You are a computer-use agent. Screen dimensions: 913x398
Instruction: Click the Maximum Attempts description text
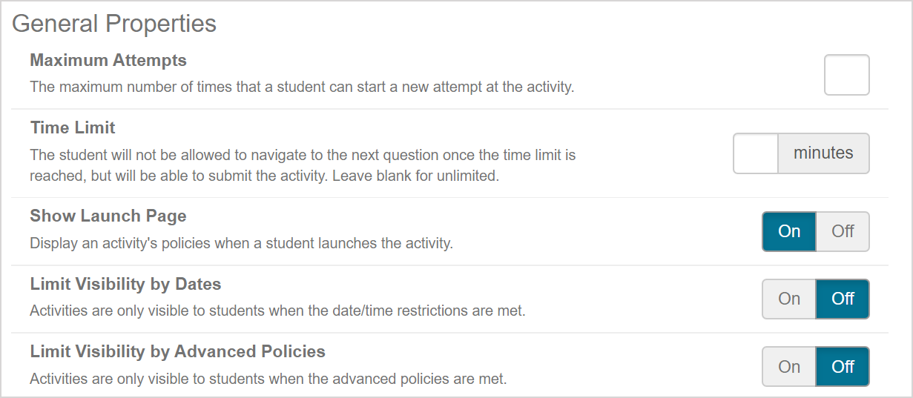[x=302, y=87]
